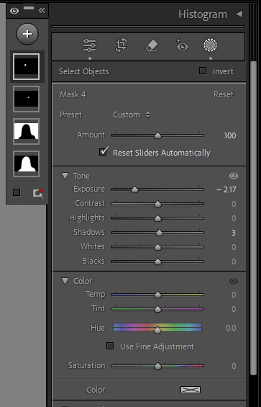Collapse the Color section triangle
This screenshot has width=261, height=407.
pos(65,281)
